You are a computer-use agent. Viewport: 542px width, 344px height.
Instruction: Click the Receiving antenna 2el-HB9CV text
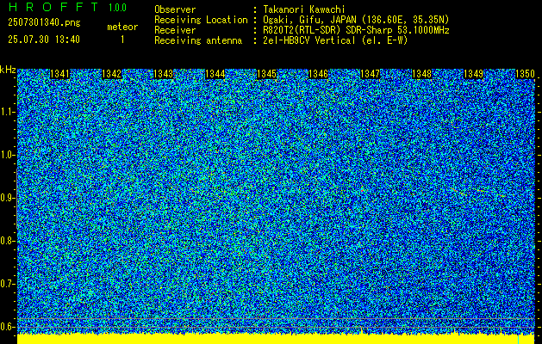click(335, 40)
